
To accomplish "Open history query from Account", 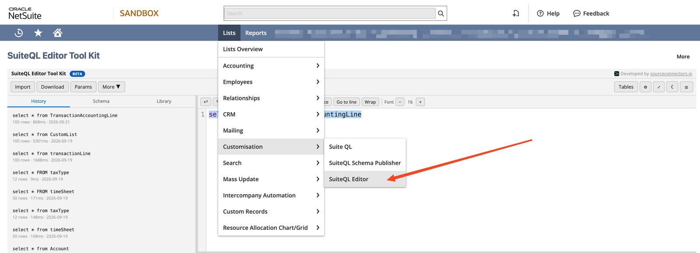I will 41,249.
